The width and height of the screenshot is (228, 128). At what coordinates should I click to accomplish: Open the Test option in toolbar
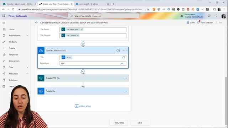coord(219,23)
